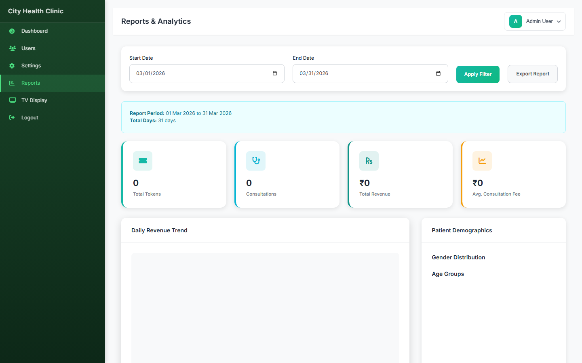Click the 'Start Date' field label
This screenshot has width=582, height=363.
point(141,58)
